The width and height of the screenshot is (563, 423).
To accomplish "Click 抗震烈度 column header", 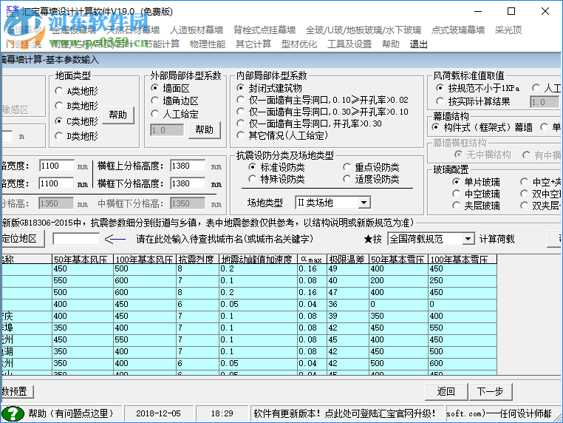I will (x=198, y=259).
